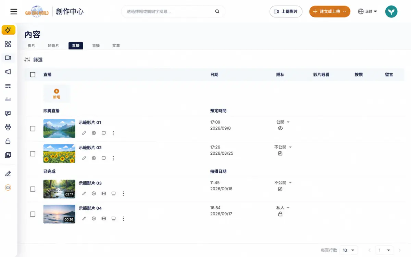Open the 示範影片 03 title link
411x257 pixels.
[90, 183]
